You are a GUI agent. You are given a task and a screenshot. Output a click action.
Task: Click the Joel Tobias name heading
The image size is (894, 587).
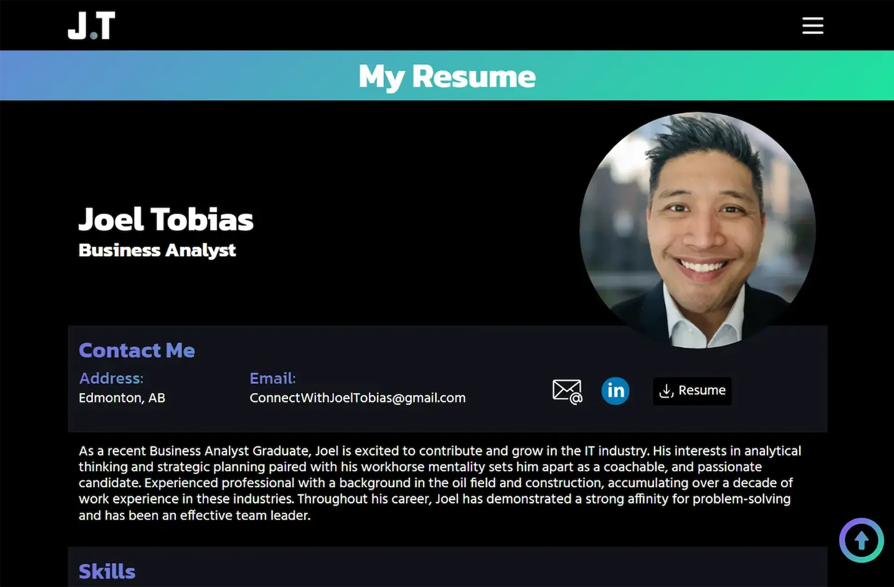(166, 219)
